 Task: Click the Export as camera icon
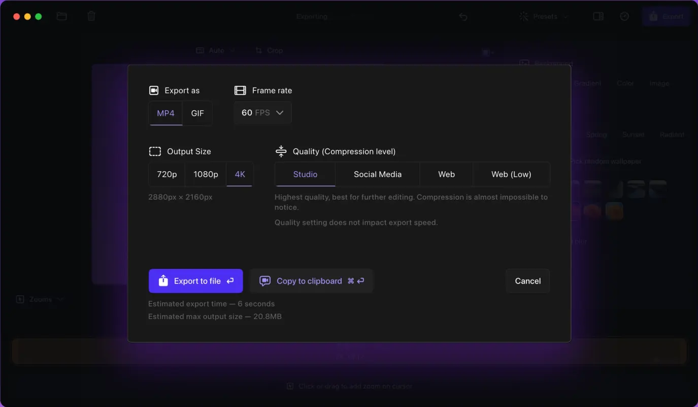tap(154, 90)
